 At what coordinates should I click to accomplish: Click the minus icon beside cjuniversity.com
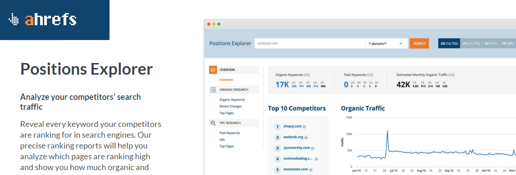click(x=313, y=148)
